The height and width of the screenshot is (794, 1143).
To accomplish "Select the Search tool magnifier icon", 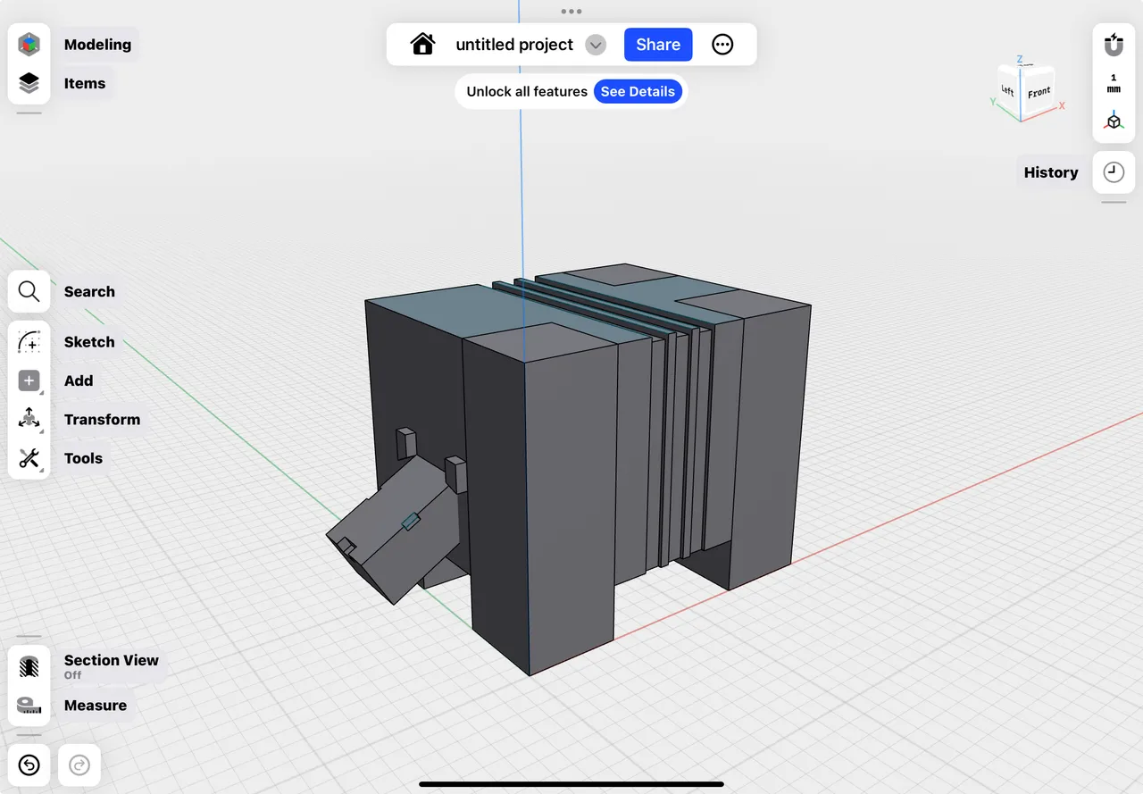I will 29,291.
